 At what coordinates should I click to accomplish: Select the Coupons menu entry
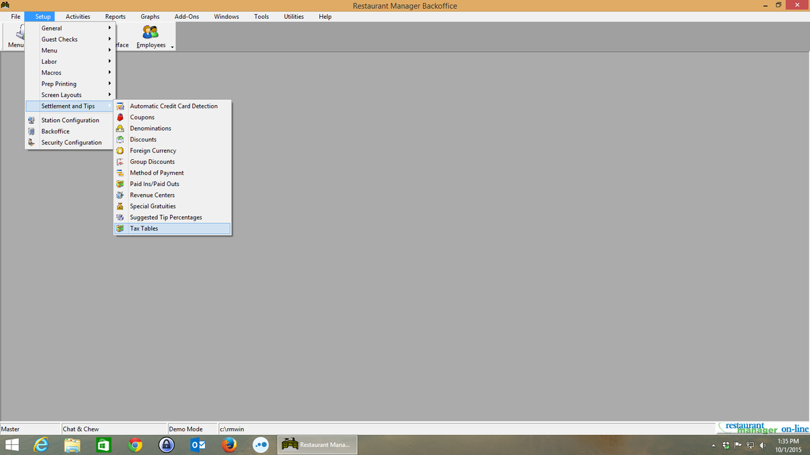click(172, 117)
